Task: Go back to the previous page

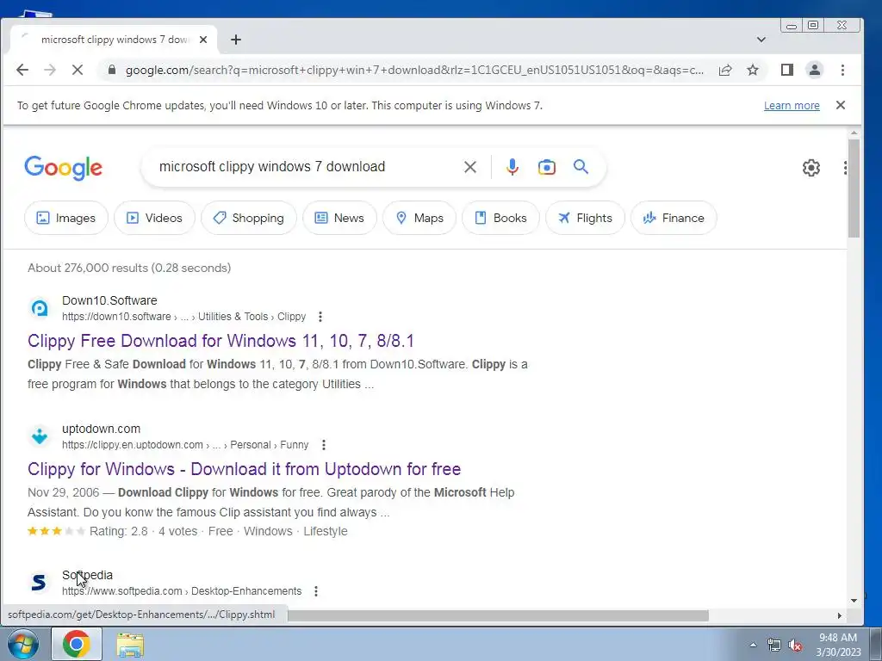Action: click(22, 70)
